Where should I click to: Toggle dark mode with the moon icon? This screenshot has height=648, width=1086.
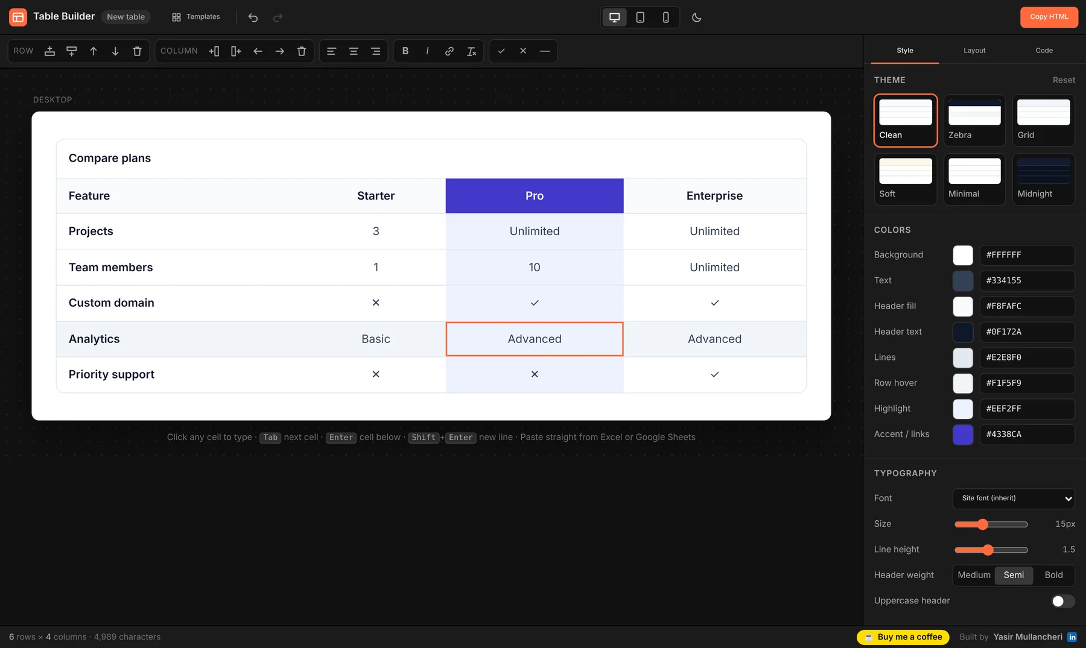click(696, 17)
